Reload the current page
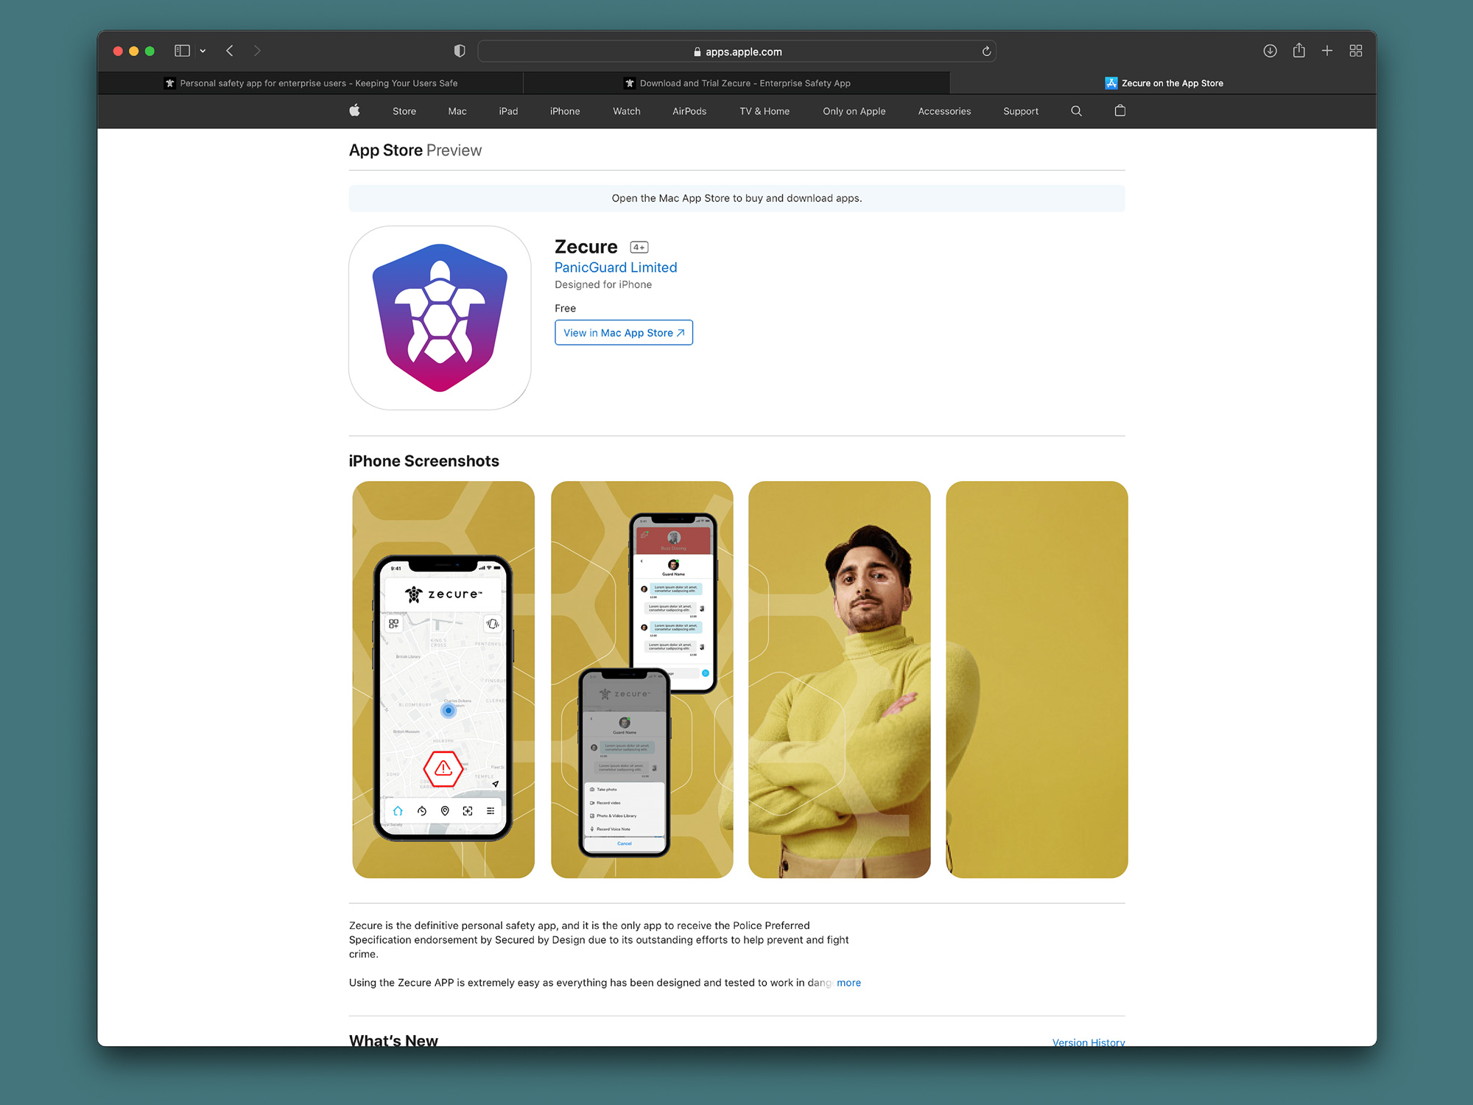1473x1105 pixels. point(986,52)
